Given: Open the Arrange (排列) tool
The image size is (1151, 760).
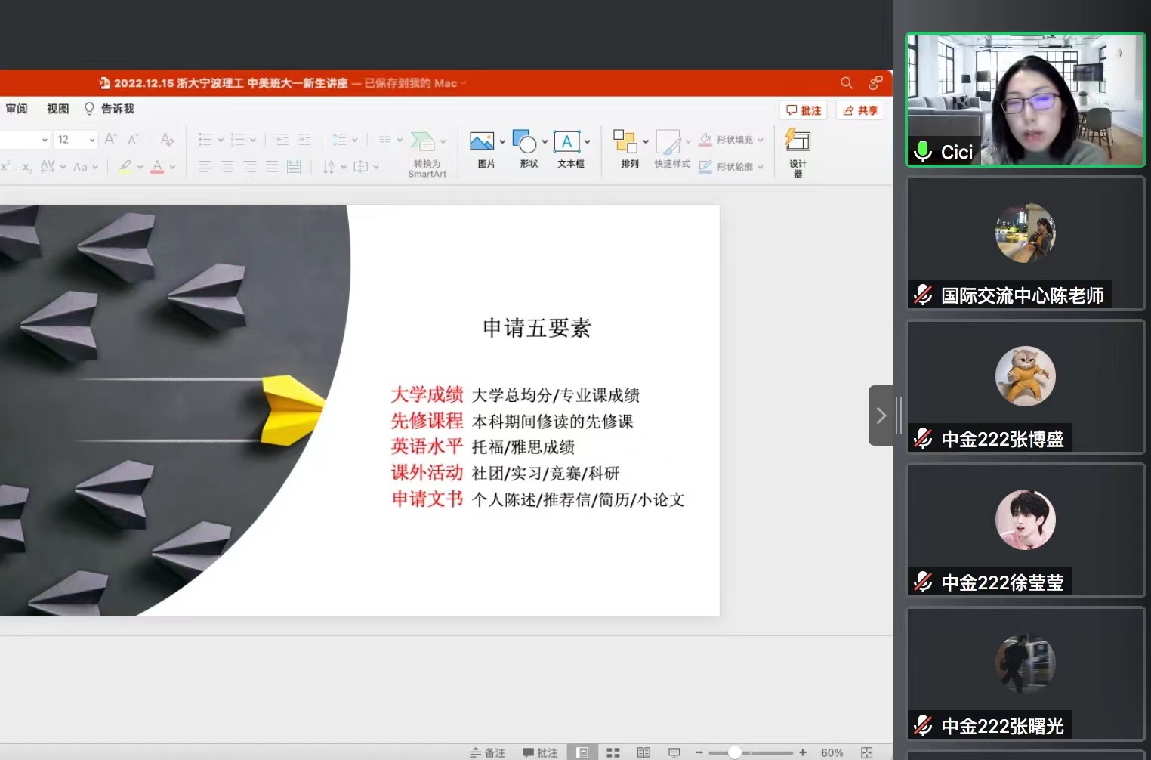Looking at the screenshot, I should [x=625, y=142].
